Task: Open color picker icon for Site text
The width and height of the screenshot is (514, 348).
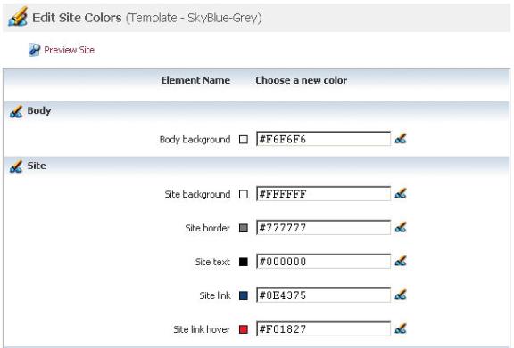Action: click(401, 262)
